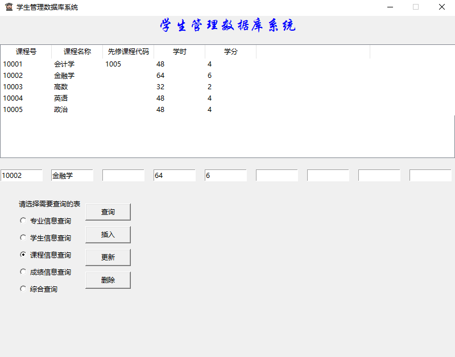Select the 课程信息查询 radio button

click(x=23, y=255)
